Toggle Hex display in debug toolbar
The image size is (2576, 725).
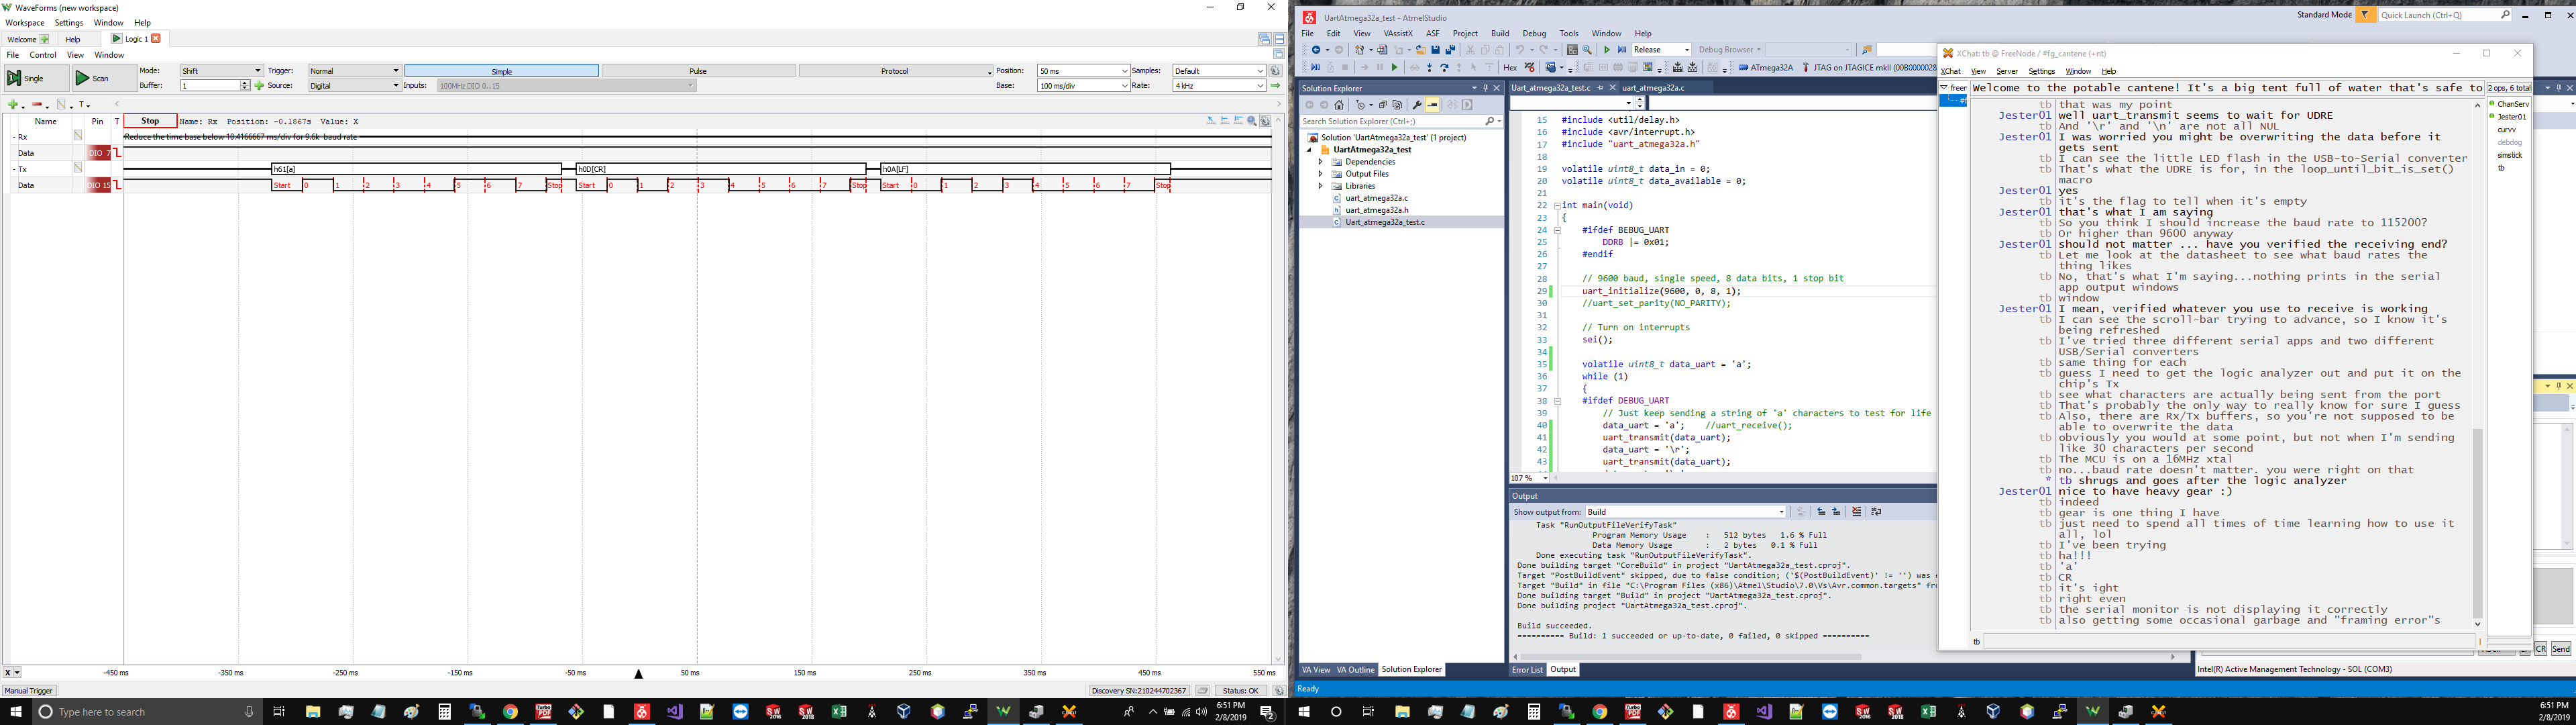(x=1510, y=67)
